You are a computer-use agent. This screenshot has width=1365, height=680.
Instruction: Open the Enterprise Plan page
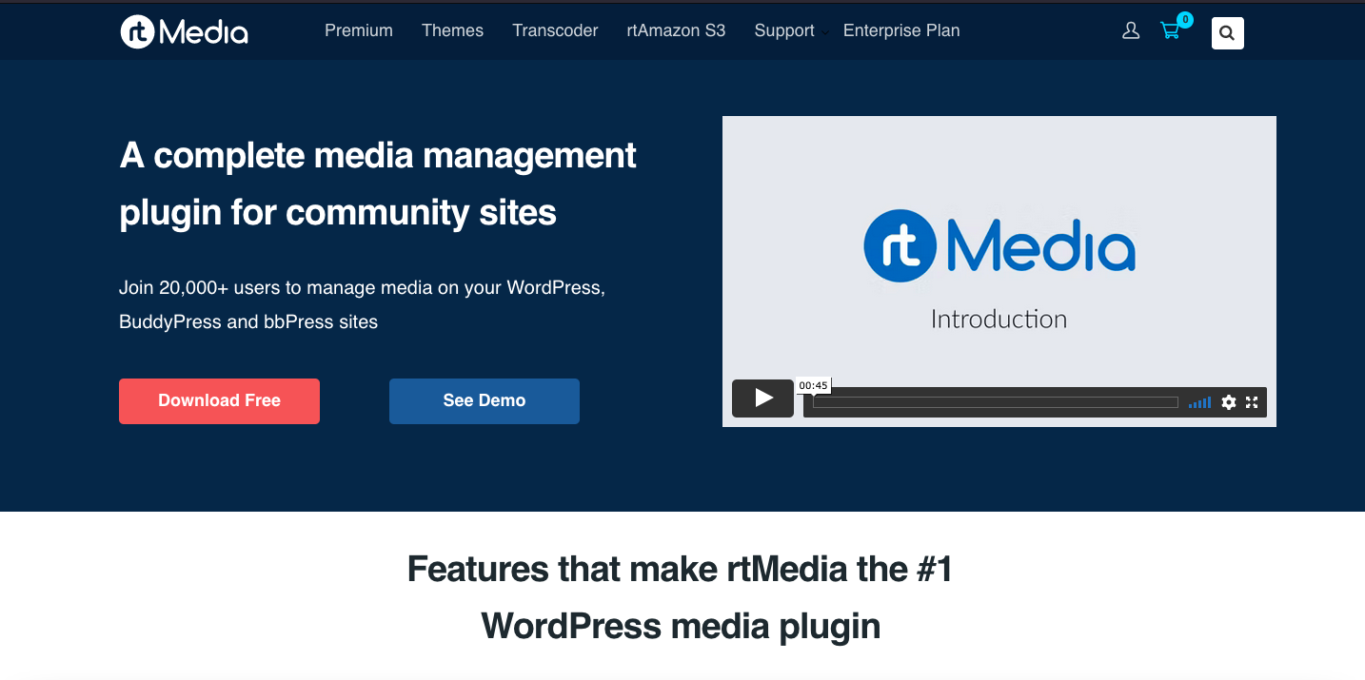(901, 30)
